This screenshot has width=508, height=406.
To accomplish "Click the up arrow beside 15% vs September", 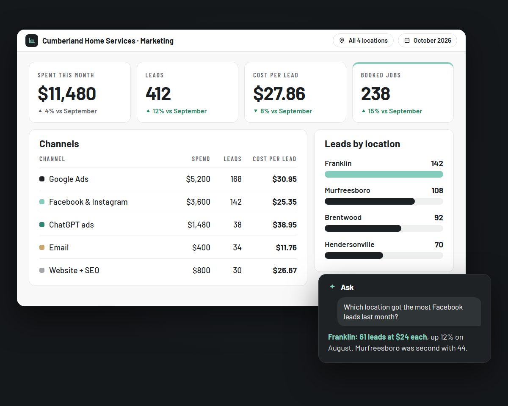I will [364, 111].
